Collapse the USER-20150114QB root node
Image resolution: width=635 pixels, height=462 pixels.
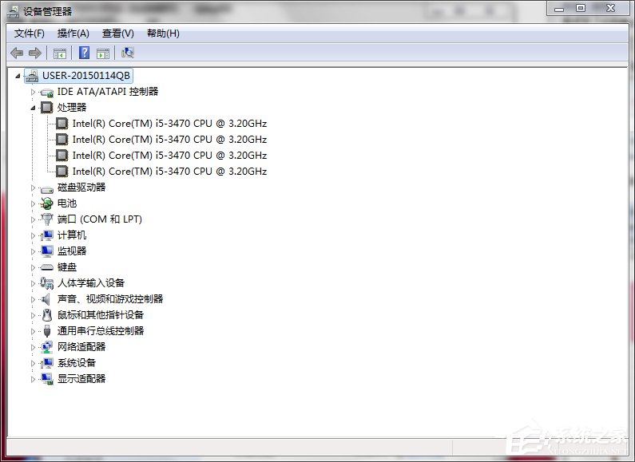[x=18, y=76]
